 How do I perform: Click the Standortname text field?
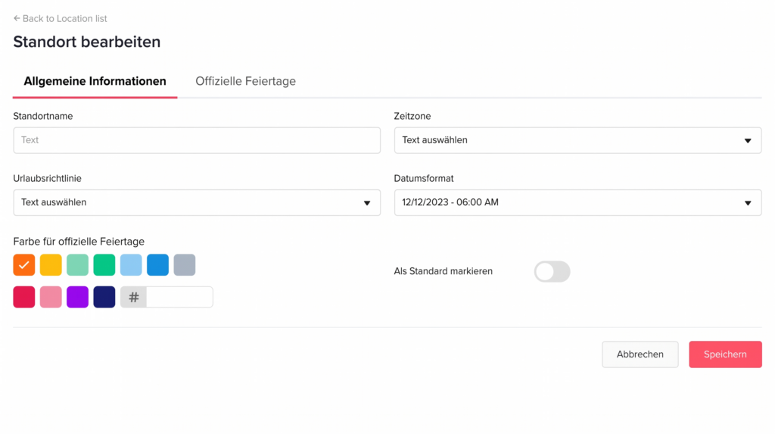point(197,140)
